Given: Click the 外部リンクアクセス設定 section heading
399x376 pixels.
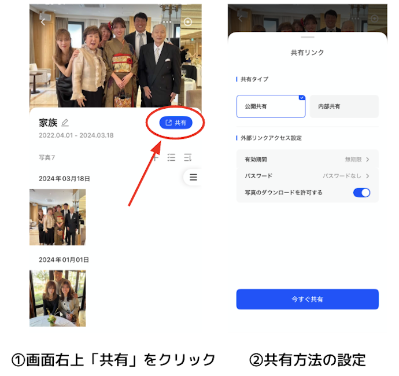Looking at the screenshot, I should click(x=271, y=138).
